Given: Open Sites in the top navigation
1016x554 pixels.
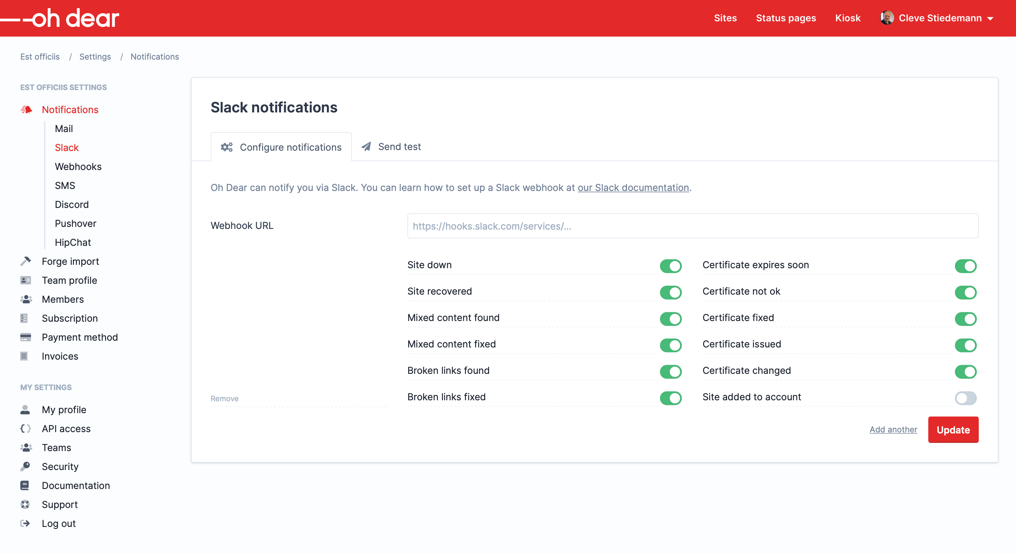Looking at the screenshot, I should (725, 18).
